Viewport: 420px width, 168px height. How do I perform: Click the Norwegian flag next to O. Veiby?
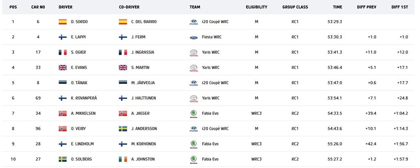click(x=63, y=129)
